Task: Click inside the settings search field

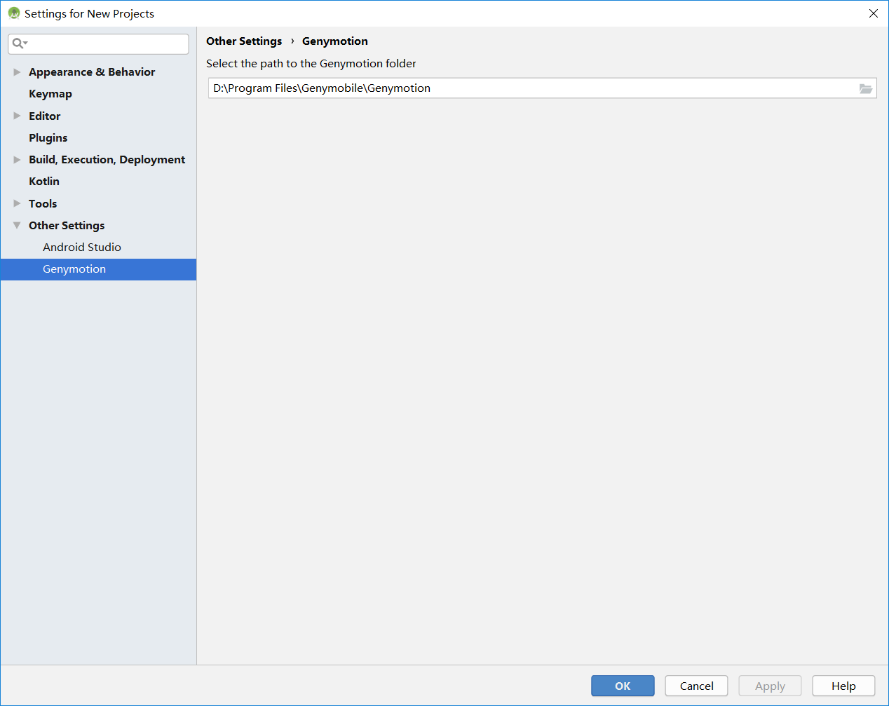Action: click(98, 43)
